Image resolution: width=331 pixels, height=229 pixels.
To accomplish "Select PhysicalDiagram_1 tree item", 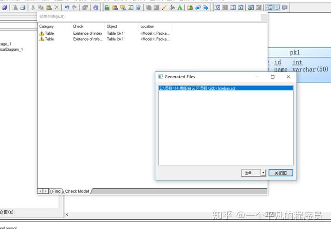I will click(x=11, y=49).
